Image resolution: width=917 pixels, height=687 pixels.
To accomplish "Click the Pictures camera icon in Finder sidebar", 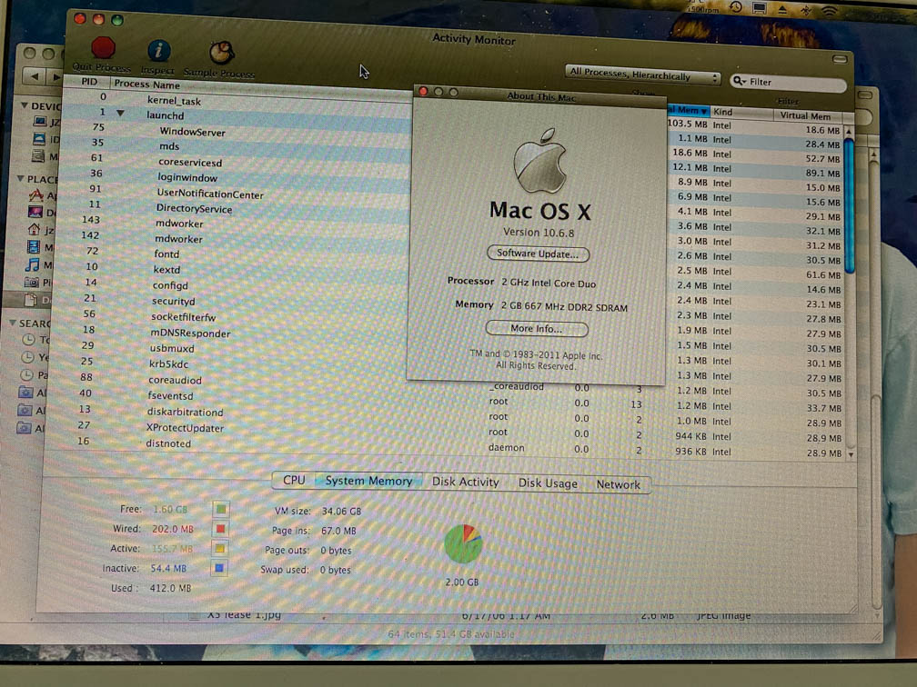I will coord(32,282).
